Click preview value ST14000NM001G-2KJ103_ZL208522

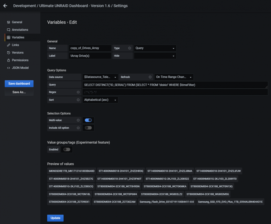click(x=167, y=179)
